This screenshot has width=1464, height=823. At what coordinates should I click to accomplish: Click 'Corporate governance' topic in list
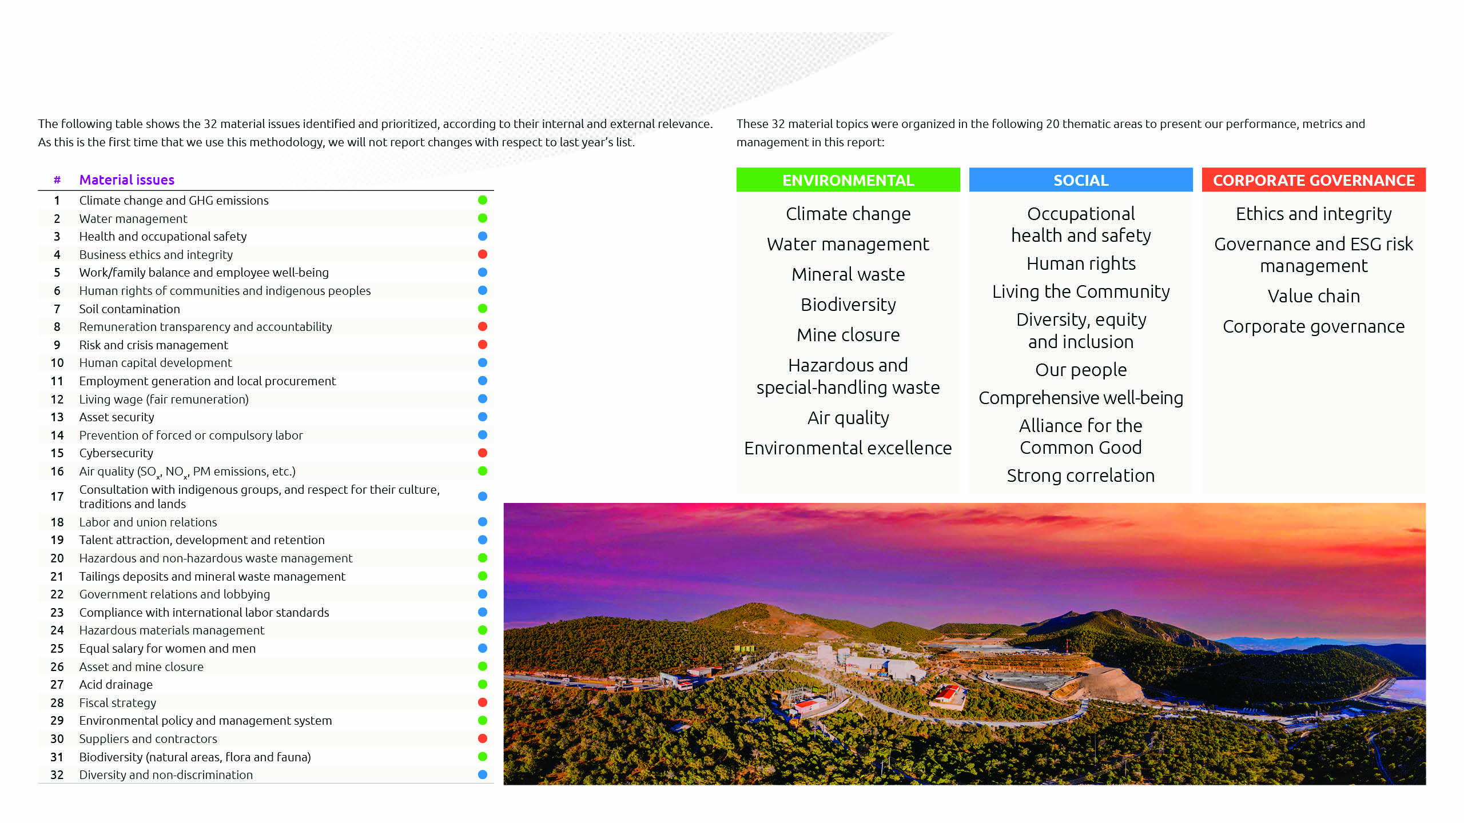tap(1314, 326)
